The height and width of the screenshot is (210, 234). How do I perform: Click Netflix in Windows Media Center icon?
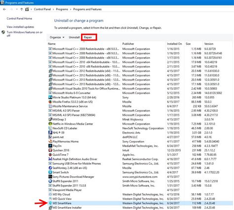click(x=50, y=124)
